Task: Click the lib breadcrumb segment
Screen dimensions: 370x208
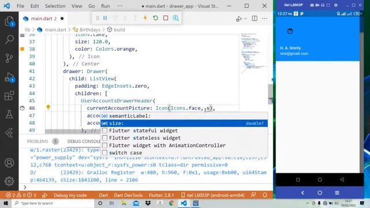Action: point(27,29)
